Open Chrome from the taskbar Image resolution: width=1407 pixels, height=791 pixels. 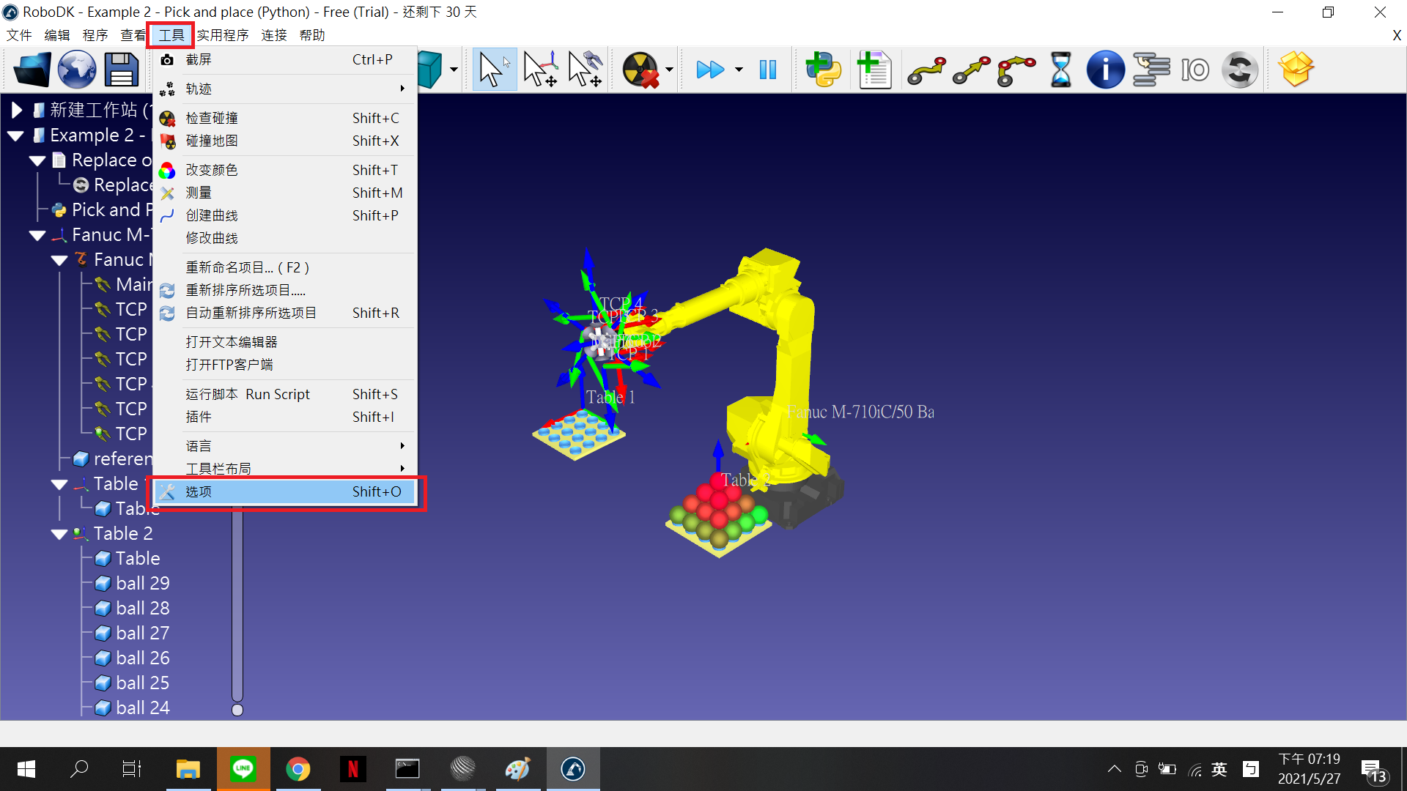coord(298,769)
